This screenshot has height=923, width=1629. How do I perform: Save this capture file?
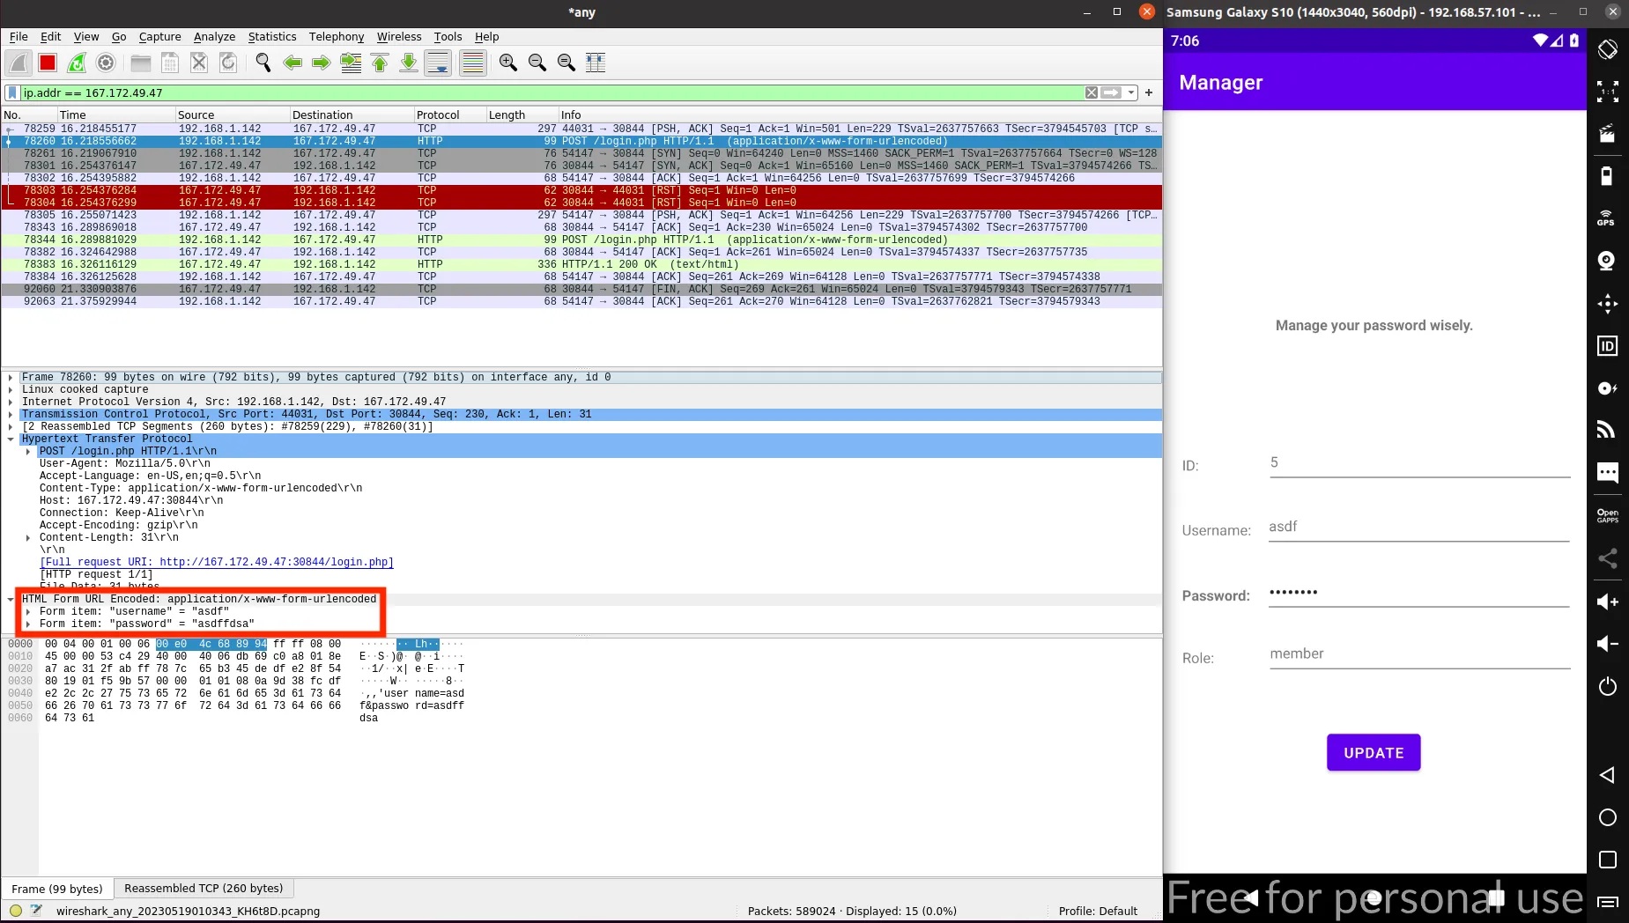tap(170, 63)
